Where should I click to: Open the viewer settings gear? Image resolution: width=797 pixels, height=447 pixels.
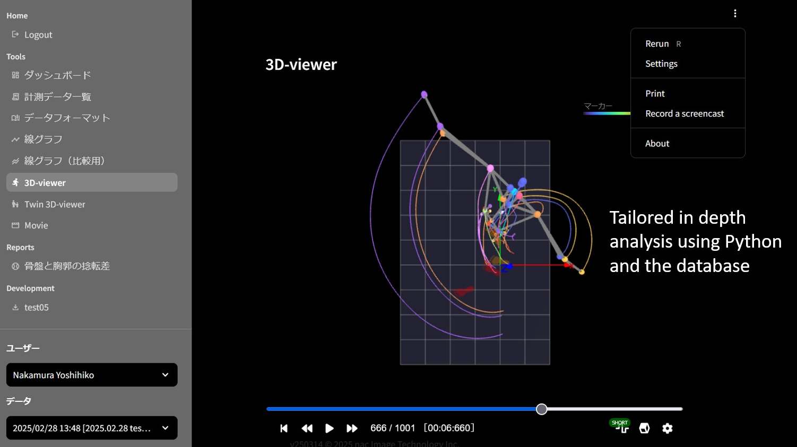pos(668,428)
